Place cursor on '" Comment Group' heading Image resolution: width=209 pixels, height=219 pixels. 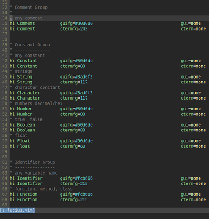tap(29, 7)
